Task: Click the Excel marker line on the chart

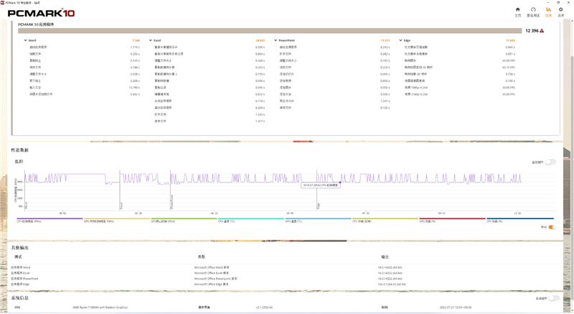Action: 120,190
